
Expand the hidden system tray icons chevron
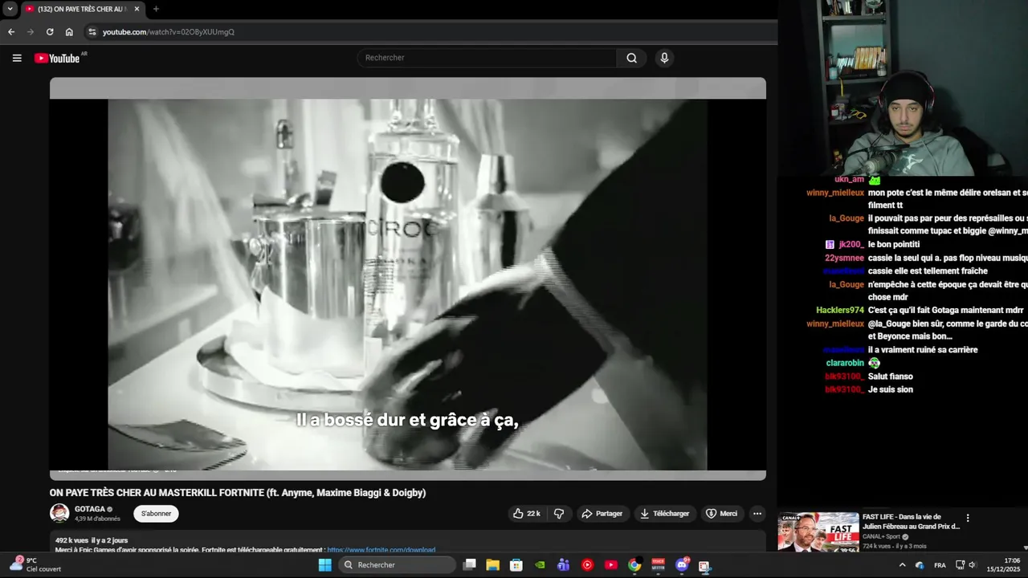902,565
